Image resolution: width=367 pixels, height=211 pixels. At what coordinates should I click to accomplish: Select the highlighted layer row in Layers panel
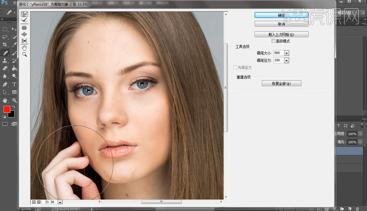pos(350,151)
